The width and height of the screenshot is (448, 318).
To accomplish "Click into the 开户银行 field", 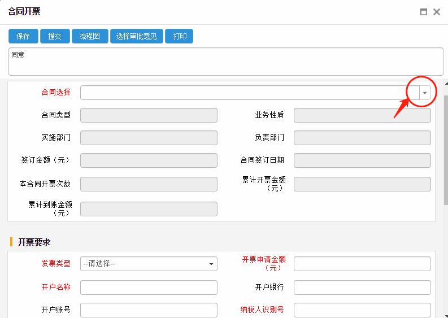I will point(362,287).
